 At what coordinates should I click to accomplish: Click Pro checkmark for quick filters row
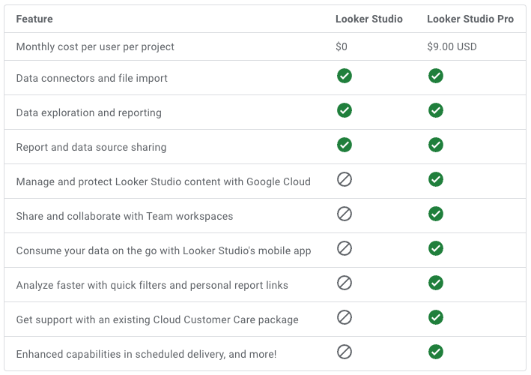436,283
